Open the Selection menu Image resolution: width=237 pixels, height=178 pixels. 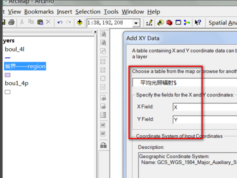tap(88, 12)
